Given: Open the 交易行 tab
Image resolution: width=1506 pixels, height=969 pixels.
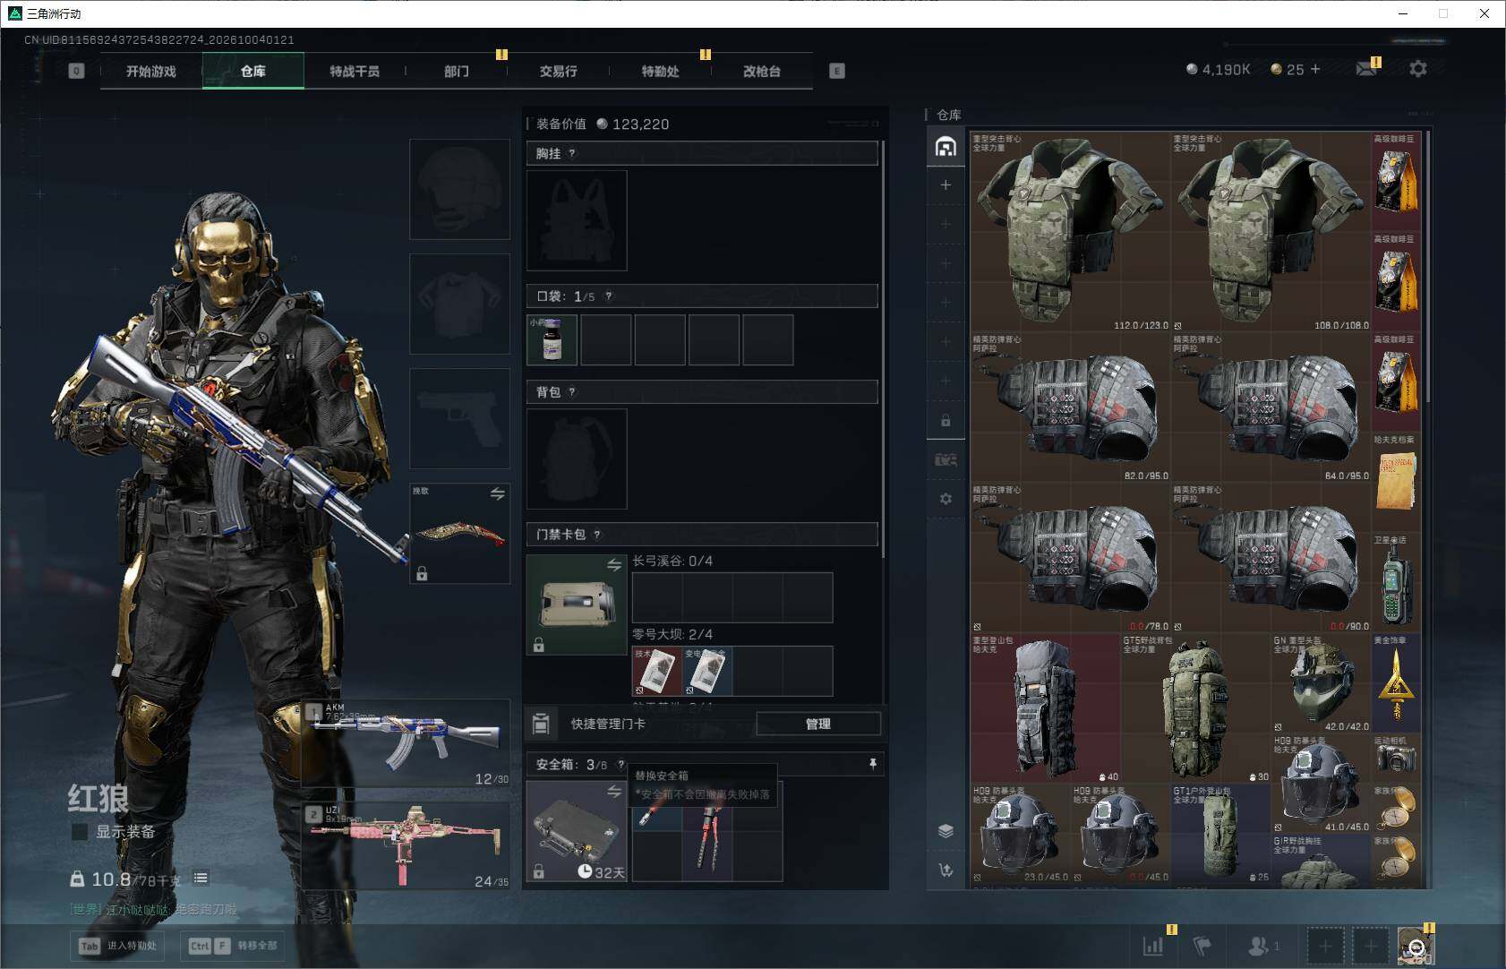Looking at the screenshot, I should pos(558,71).
